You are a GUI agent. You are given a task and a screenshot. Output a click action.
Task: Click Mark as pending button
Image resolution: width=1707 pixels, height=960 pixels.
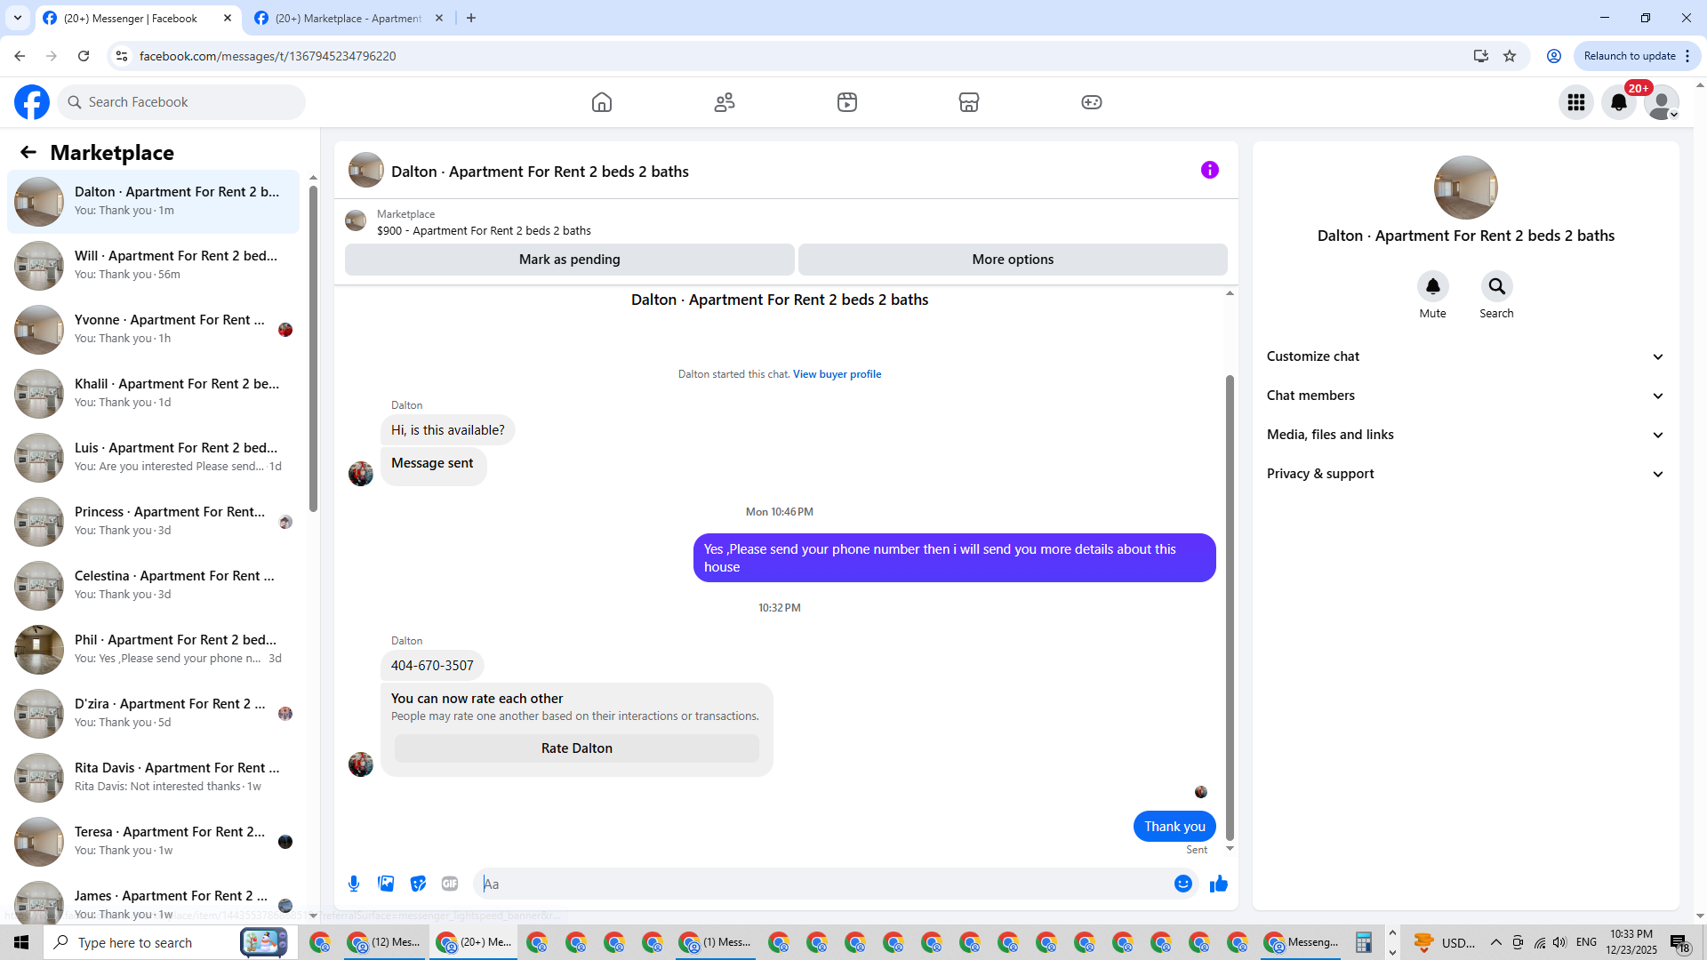coord(569,260)
